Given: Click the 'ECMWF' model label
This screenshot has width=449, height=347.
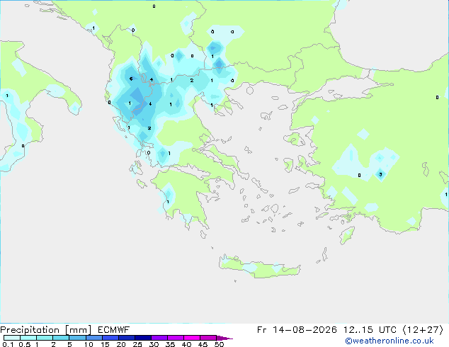Looking at the screenshot, I should click(x=114, y=330).
